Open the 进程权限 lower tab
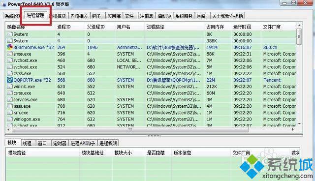 pyautogui.click(x=108, y=143)
